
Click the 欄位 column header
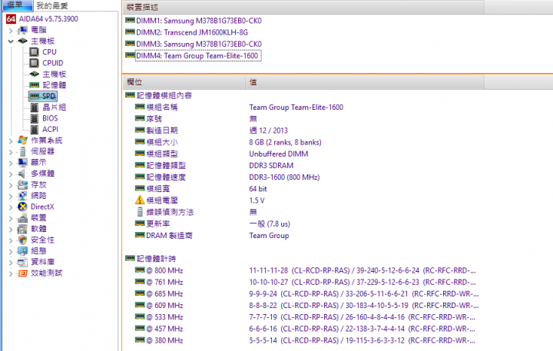184,82
